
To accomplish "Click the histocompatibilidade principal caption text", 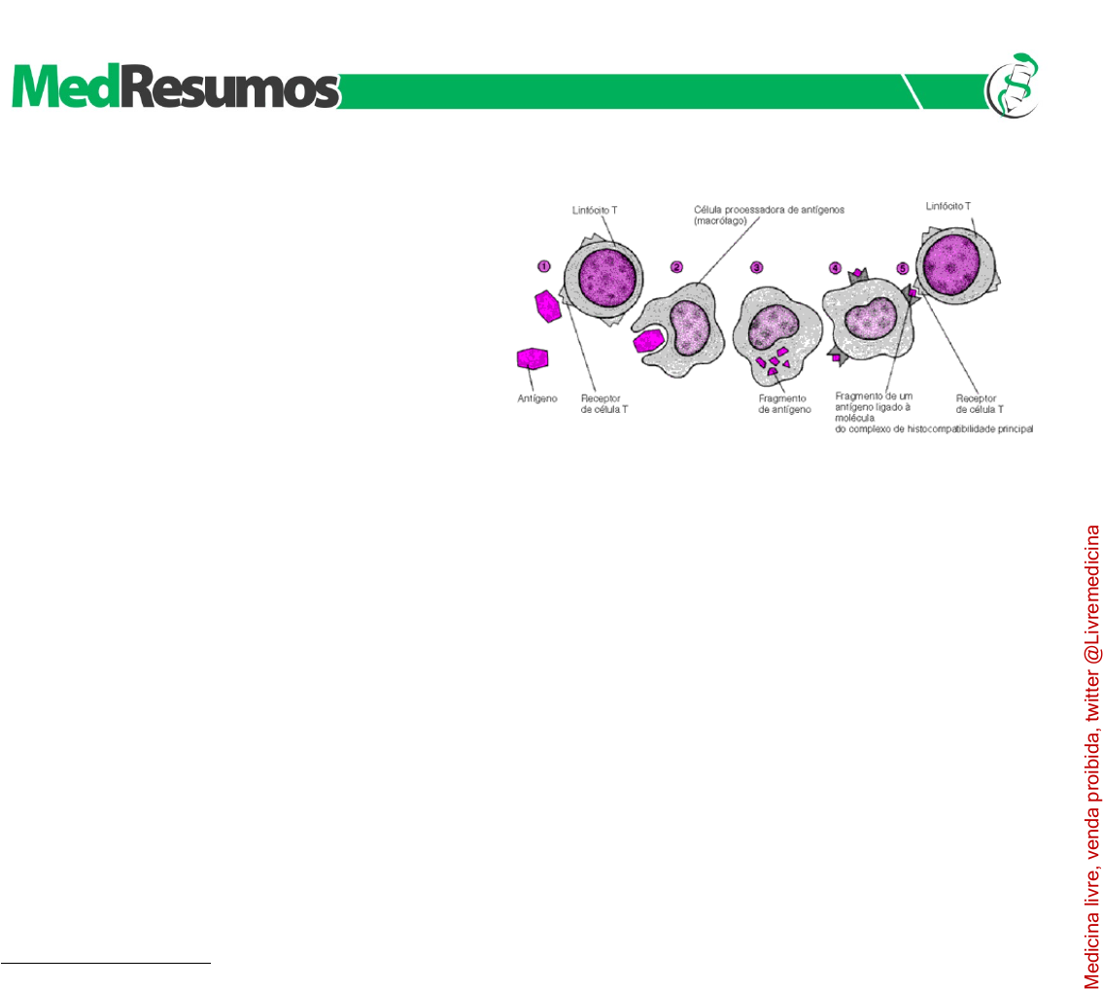I will click(933, 428).
